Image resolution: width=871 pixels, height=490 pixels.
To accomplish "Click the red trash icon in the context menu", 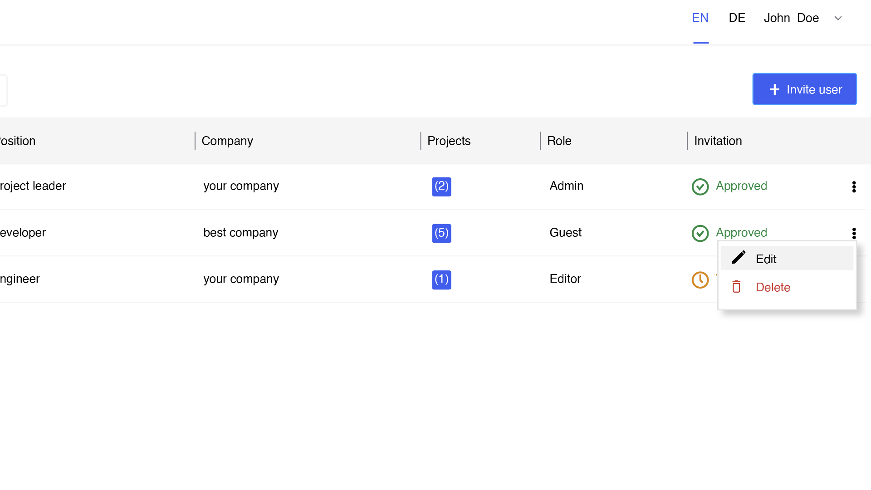I will coord(736,287).
